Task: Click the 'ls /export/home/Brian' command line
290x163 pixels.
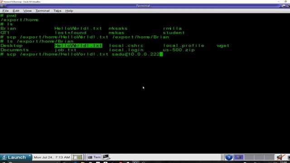Action: [x=37, y=41]
